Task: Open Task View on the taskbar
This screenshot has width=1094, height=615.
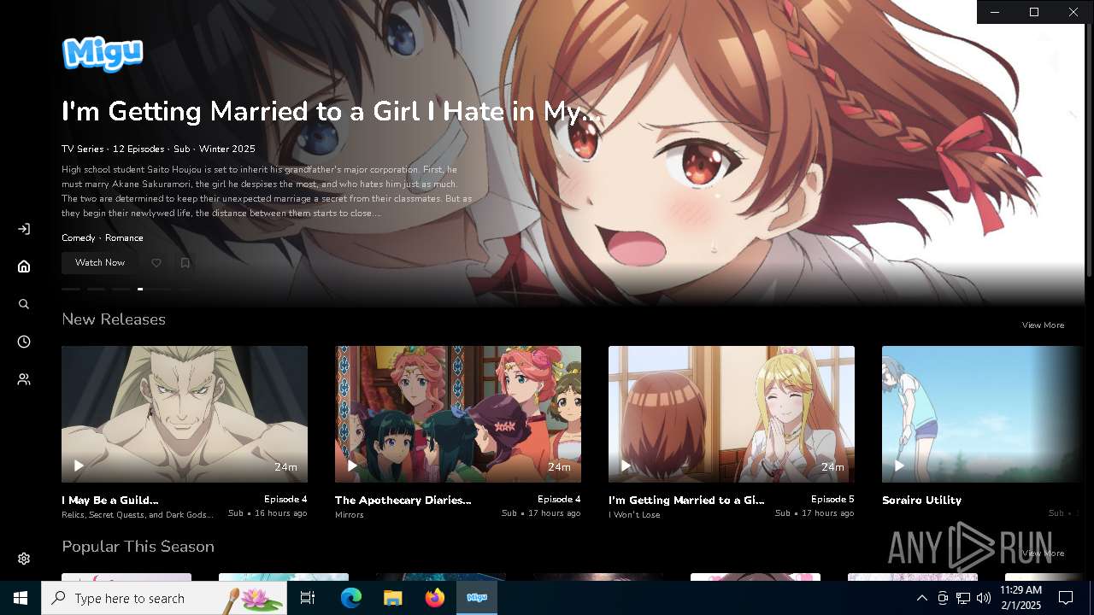Action: click(308, 598)
